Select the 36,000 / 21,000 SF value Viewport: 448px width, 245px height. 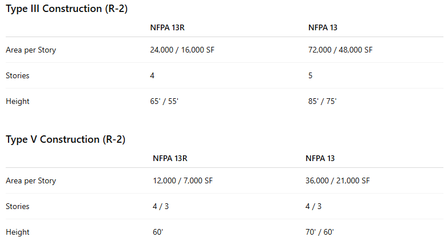pos(337,180)
